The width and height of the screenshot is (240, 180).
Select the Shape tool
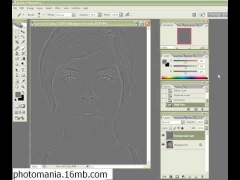(x=22, y=75)
